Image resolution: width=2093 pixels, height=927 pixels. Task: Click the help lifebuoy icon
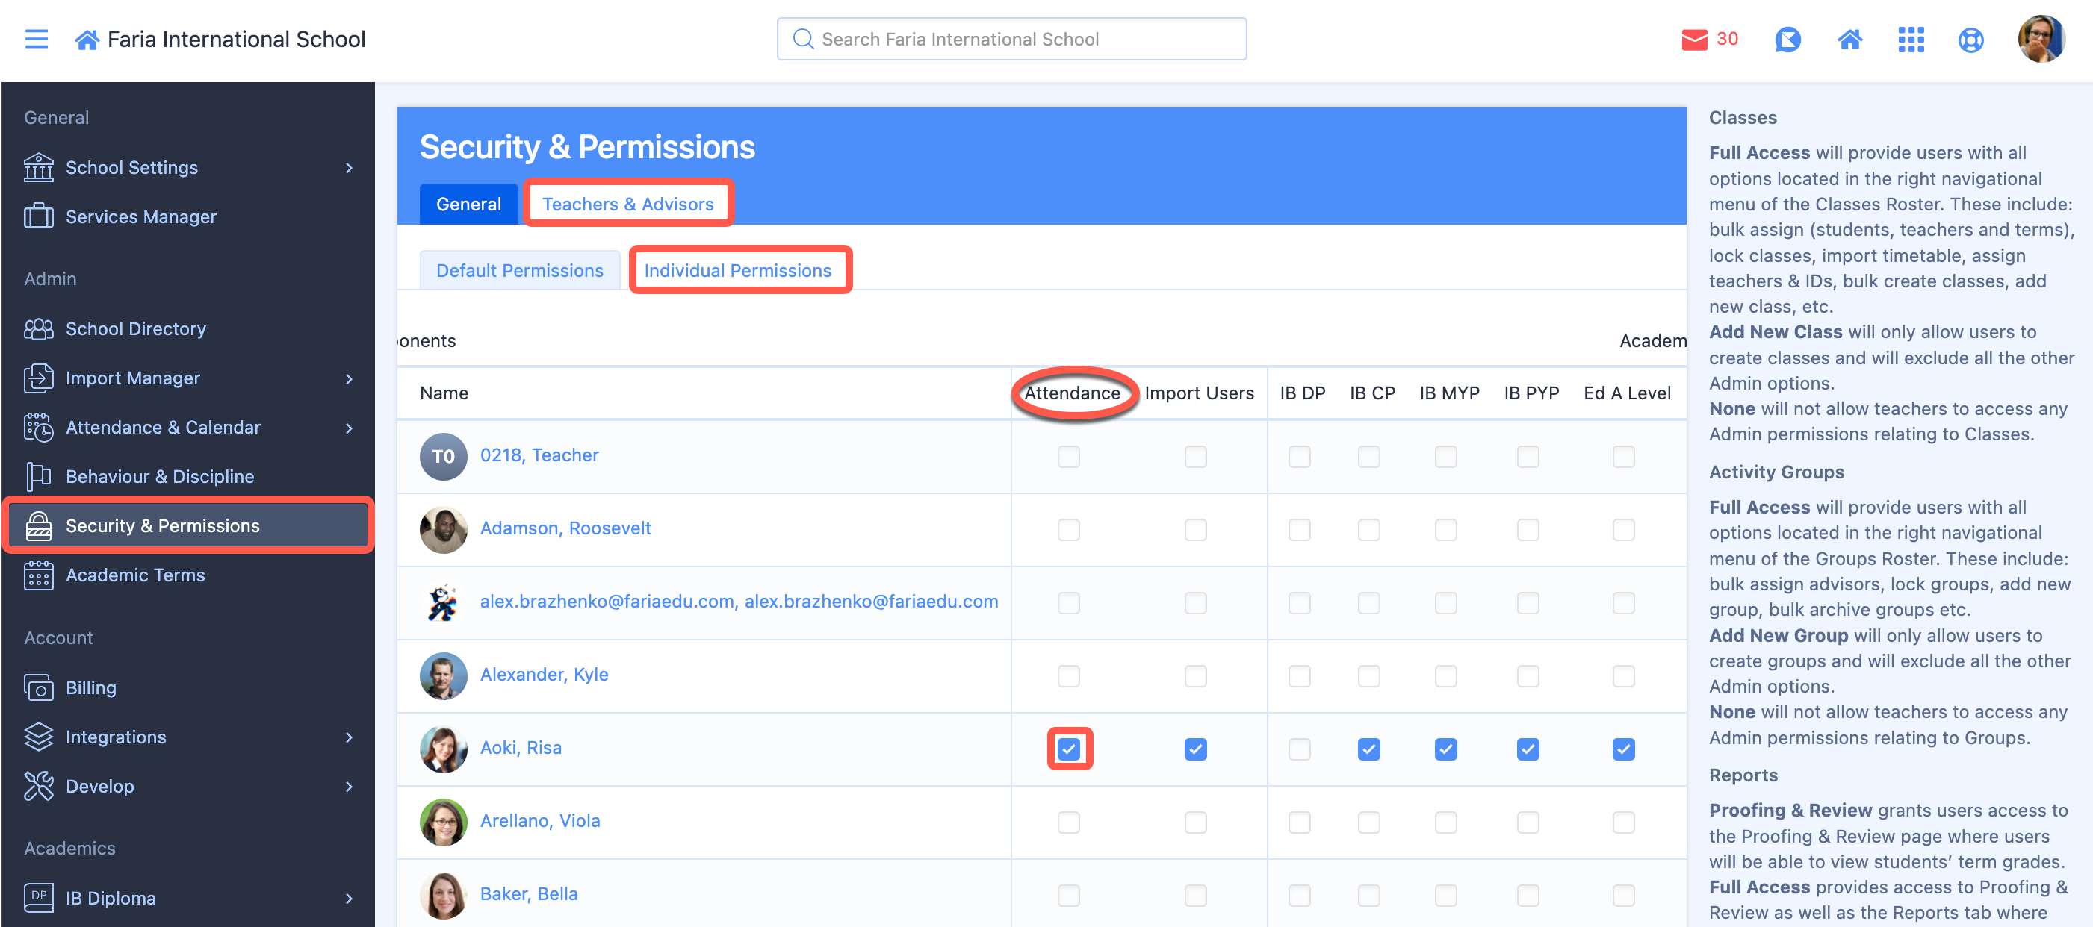[1970, 39]
